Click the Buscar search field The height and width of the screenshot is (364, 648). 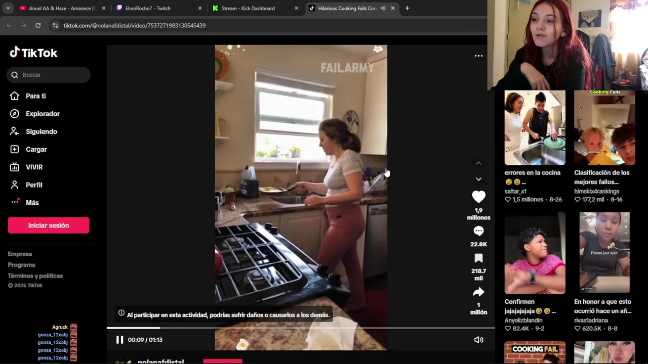pos(49,75)
